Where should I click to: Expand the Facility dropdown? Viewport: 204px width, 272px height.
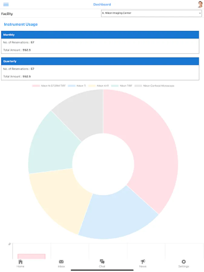tap(151, 13)
